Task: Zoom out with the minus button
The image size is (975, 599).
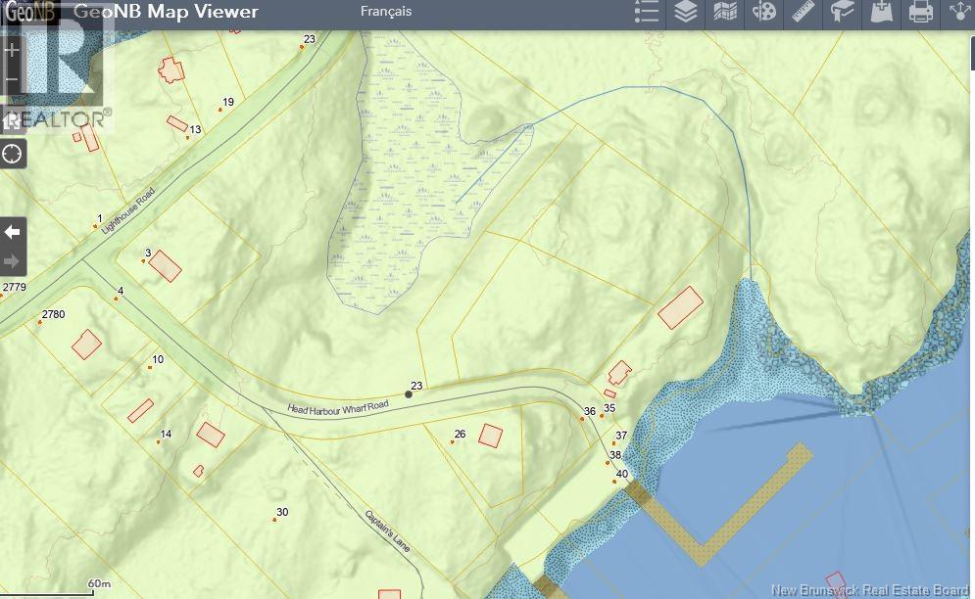Action: point(12,81)
